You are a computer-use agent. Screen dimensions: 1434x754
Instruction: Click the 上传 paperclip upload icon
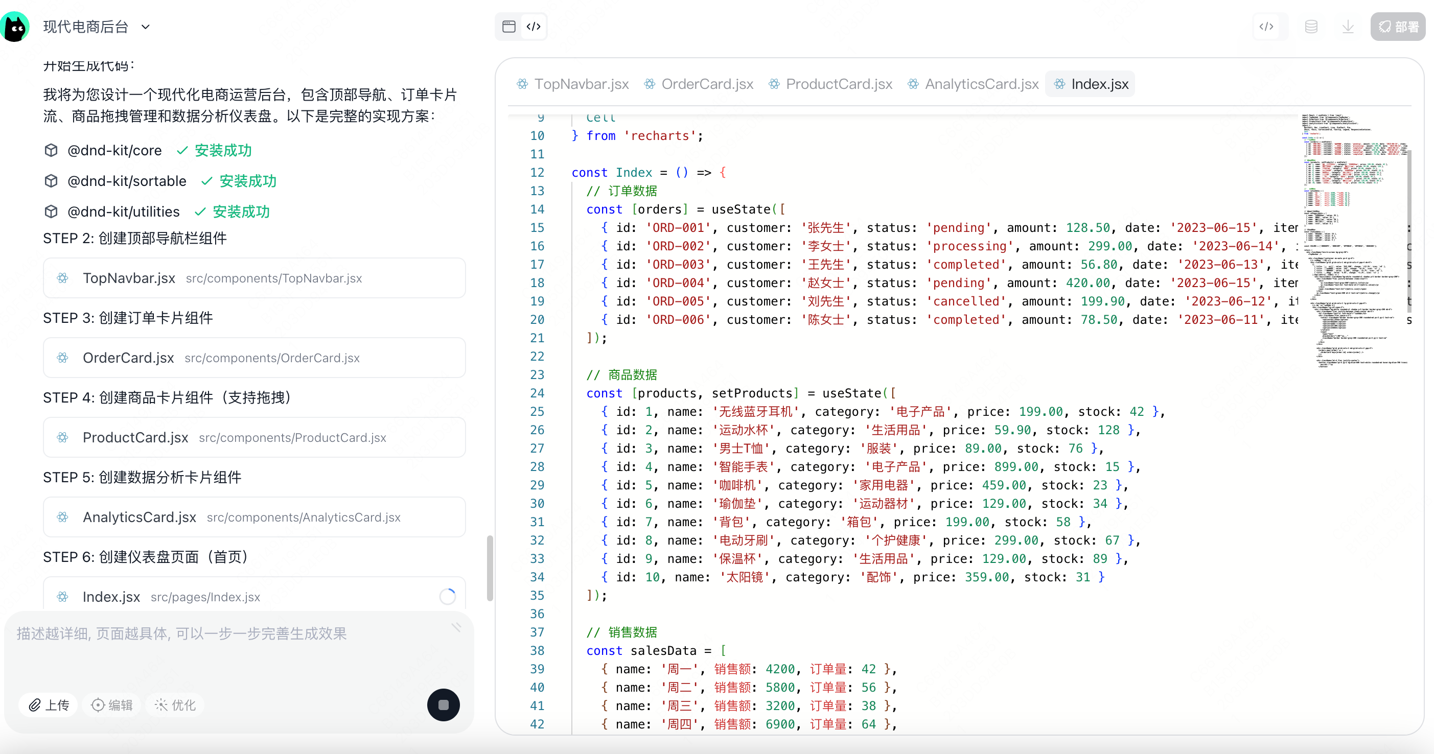[36, 705]
